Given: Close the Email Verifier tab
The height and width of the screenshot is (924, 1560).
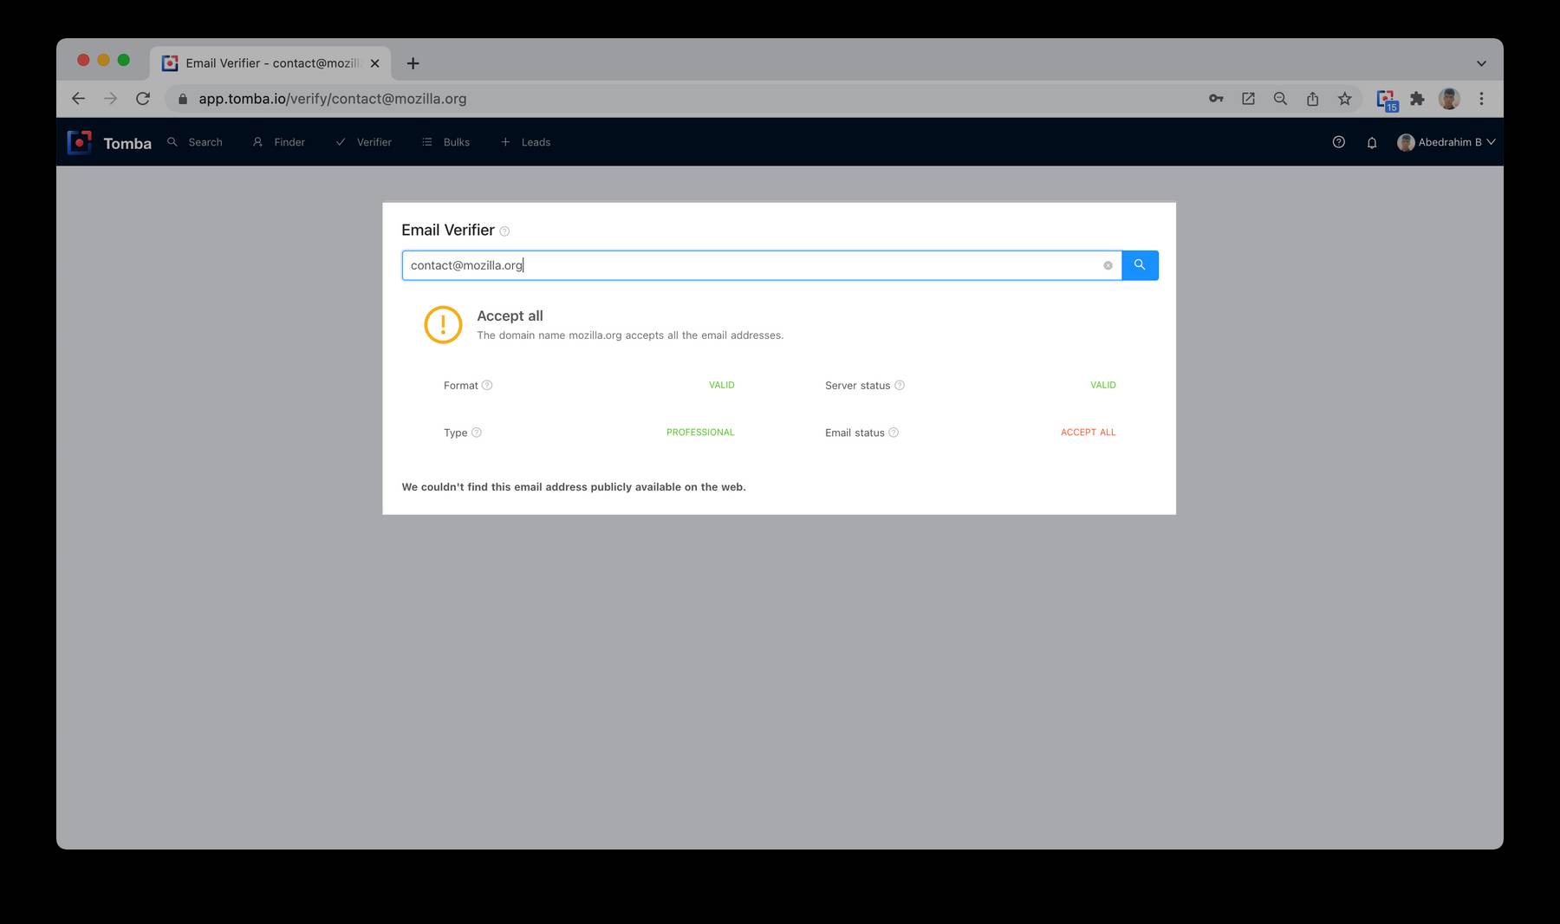Looking at the screenshot, I should tap(374, 63).
